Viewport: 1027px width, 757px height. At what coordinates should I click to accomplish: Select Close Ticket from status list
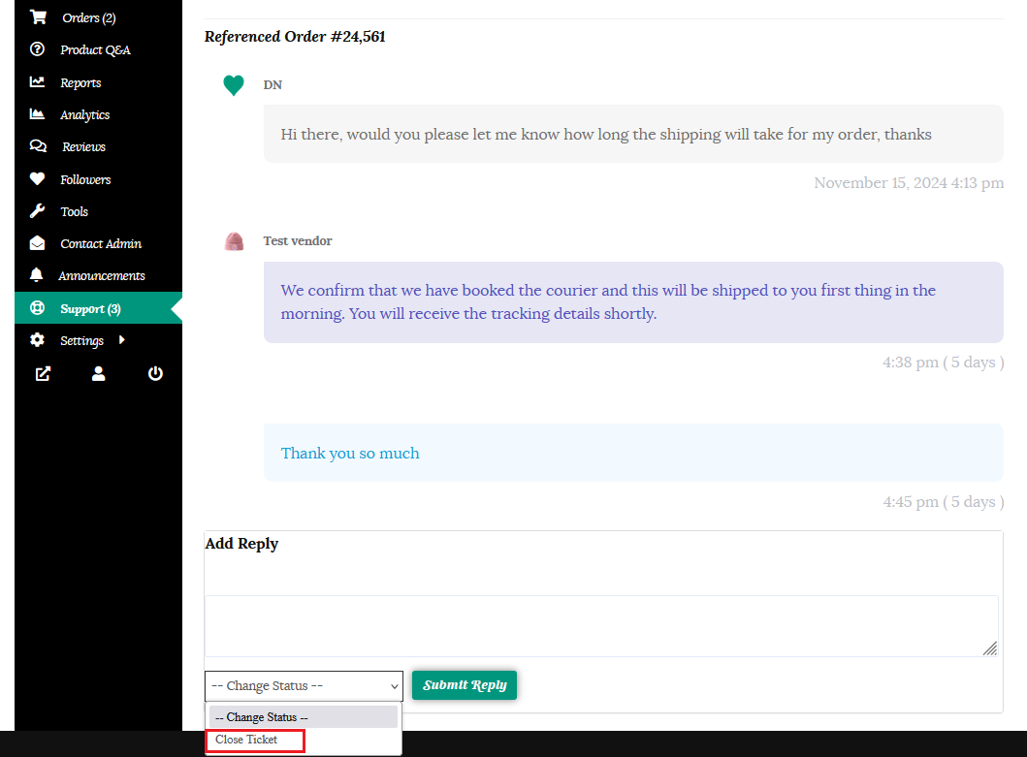(246, 740)
